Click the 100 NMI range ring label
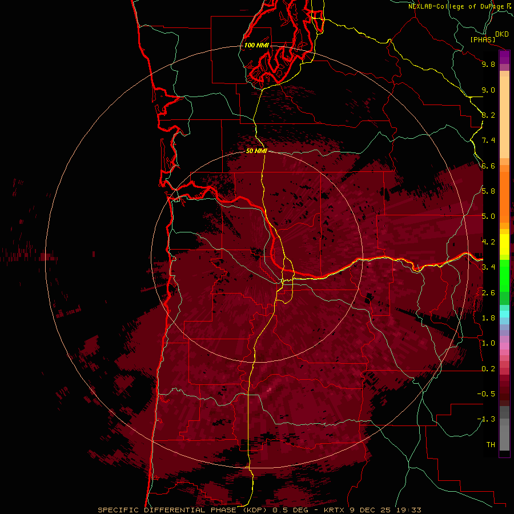 [x=256, y=45]
